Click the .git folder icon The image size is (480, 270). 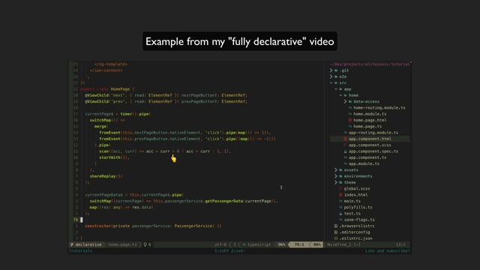336,70
